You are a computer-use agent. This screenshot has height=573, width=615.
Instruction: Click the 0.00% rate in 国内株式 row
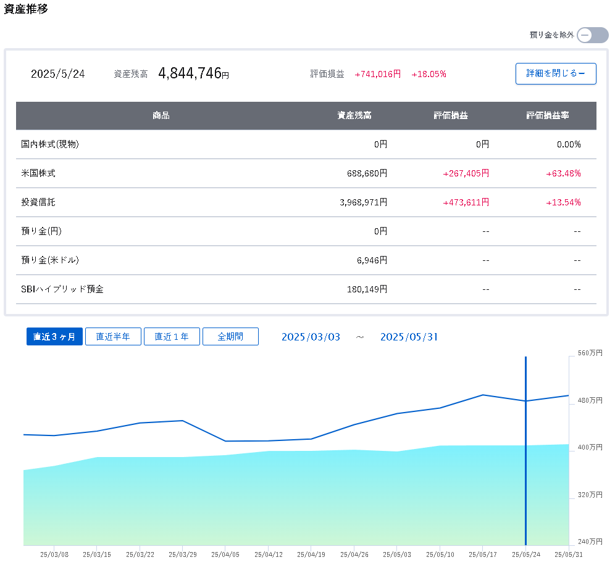click(569, 144)
